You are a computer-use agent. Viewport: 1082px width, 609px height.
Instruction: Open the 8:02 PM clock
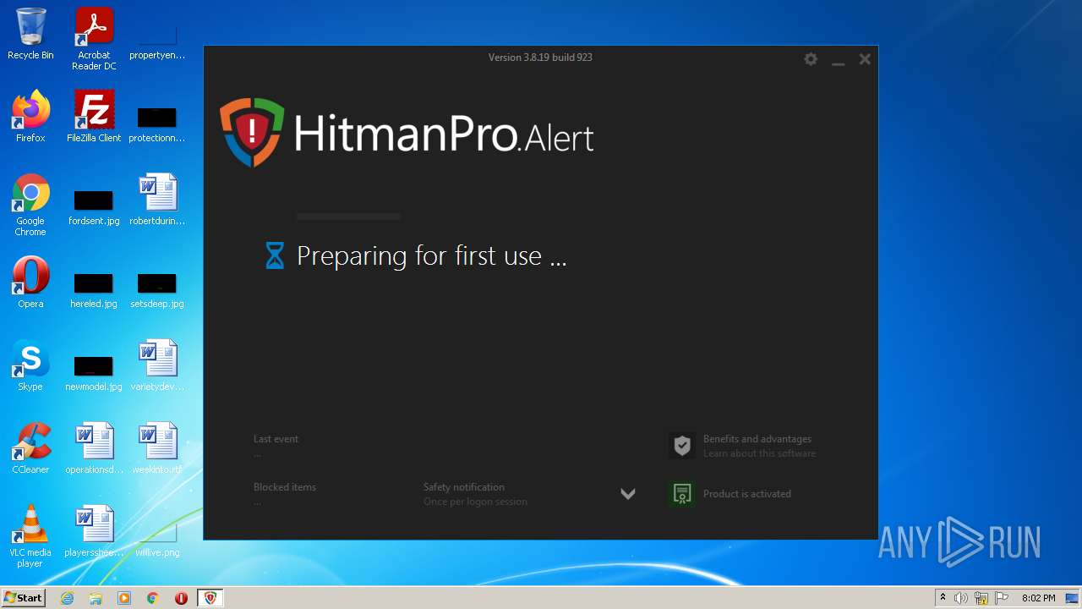coord(1038,598)
